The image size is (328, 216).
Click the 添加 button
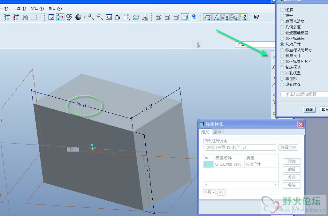[292, 161]
